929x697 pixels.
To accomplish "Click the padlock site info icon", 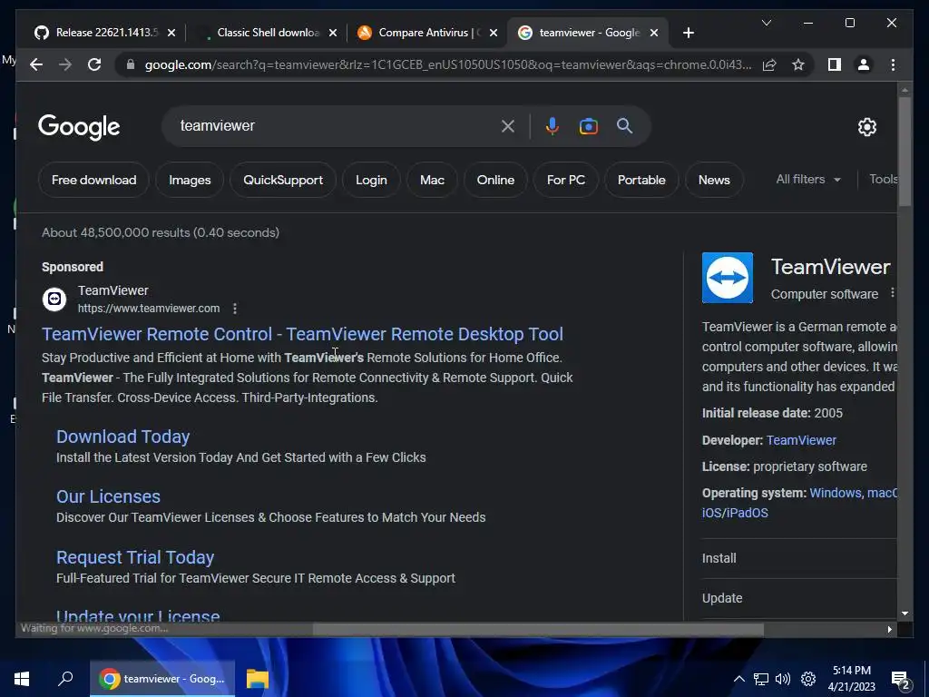I will tap(131, 64).
